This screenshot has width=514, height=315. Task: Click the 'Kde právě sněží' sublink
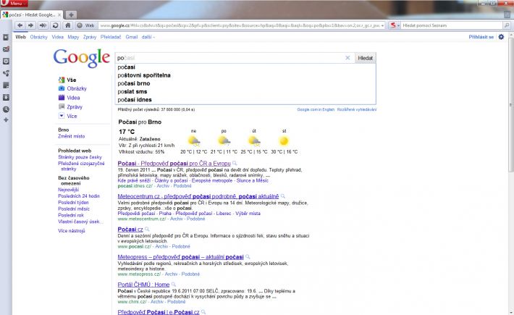[134, 180]
